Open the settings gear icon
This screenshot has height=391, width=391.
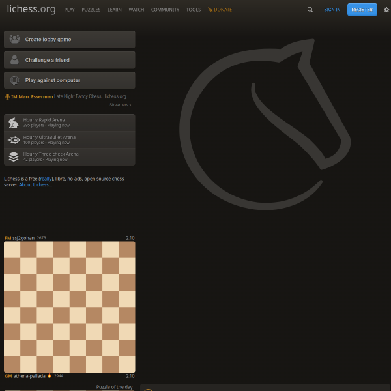pos(386,10)
